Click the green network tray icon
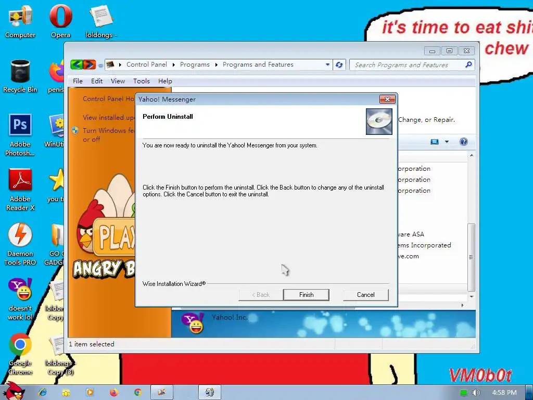Viewport: 533px width, 400px height. click(x=464, y=393)
